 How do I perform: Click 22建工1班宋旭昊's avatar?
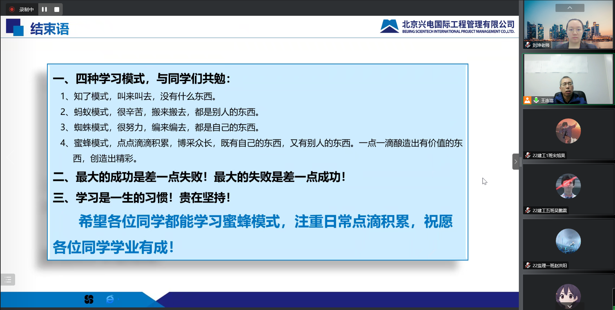pos(568,131)
